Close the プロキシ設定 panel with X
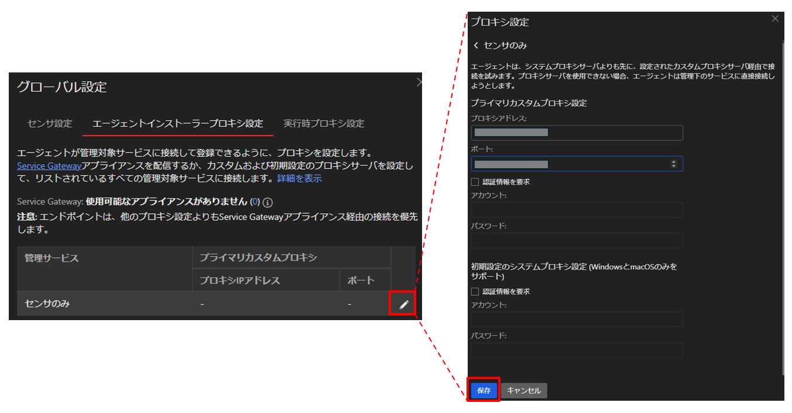 [x=775, y=19]
